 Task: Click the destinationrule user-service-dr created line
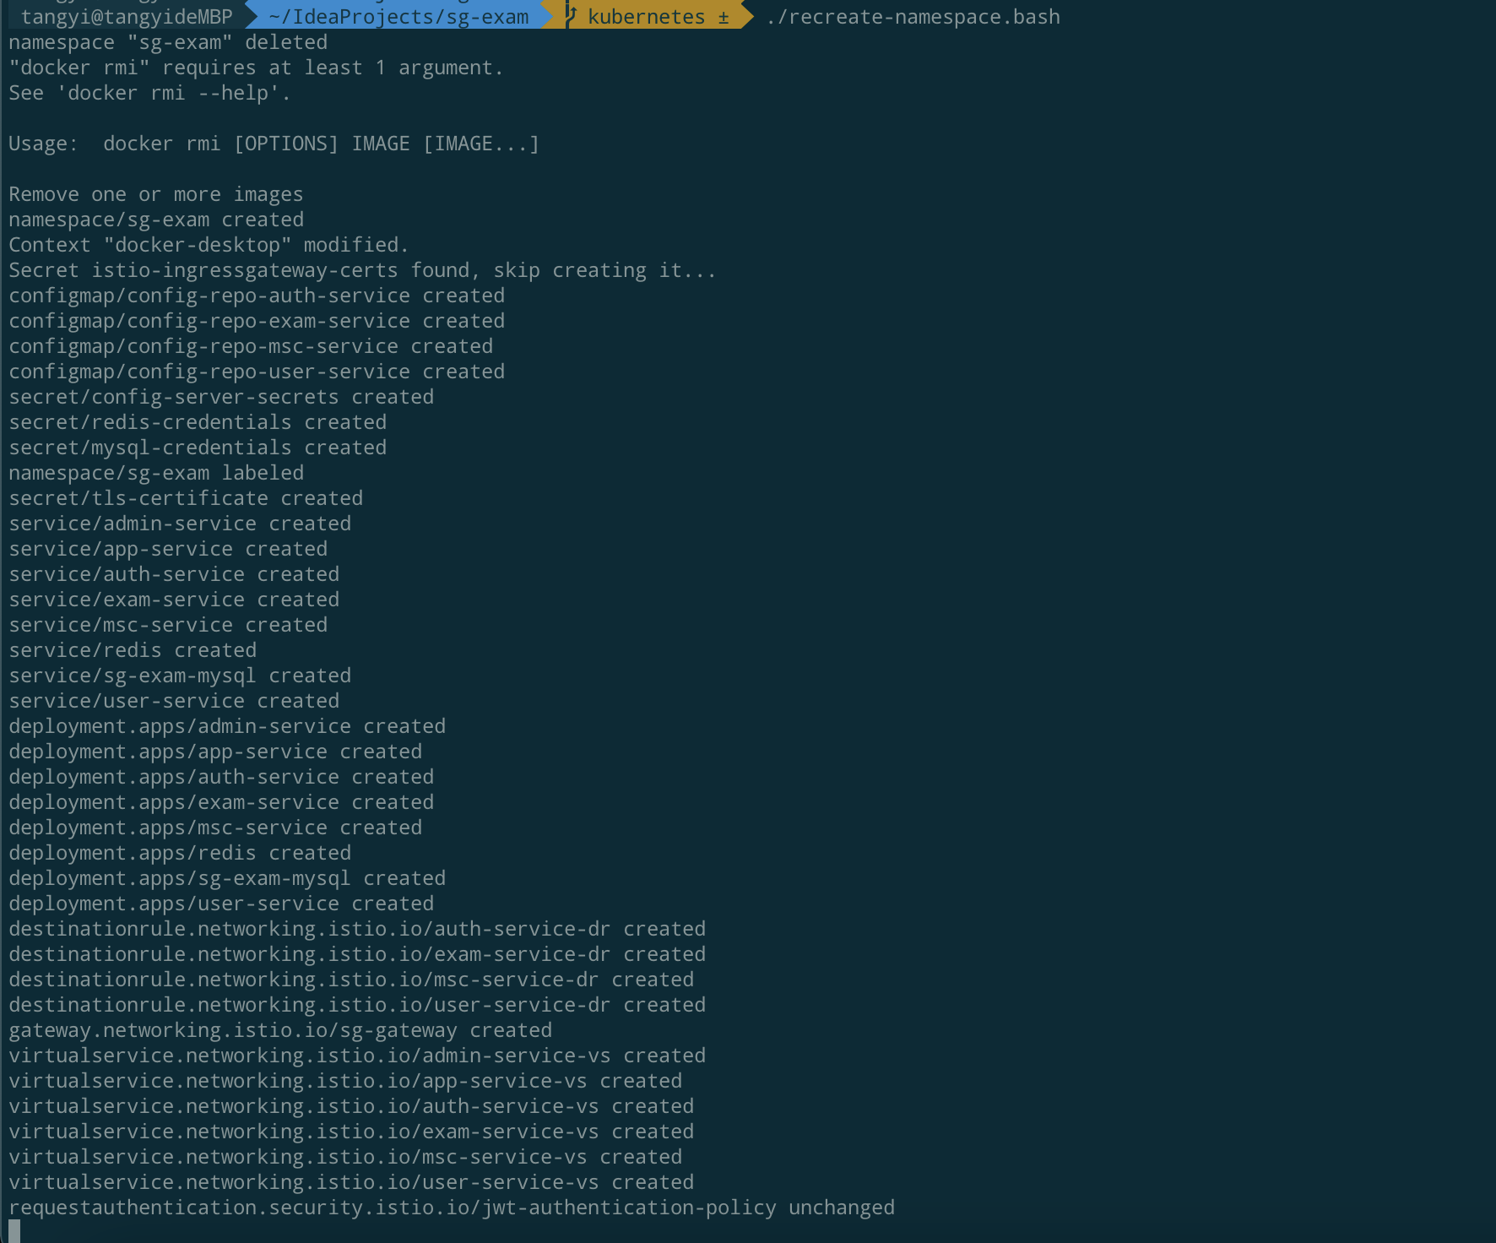click(357, 1005)
